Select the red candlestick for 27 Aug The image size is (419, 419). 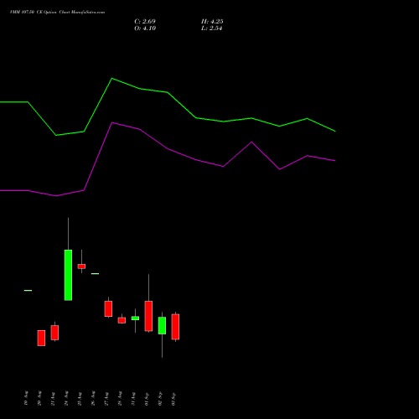point(108,308)
